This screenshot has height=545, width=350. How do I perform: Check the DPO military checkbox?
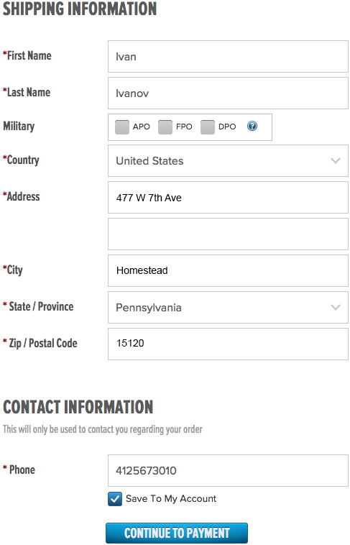click(208, 127)
